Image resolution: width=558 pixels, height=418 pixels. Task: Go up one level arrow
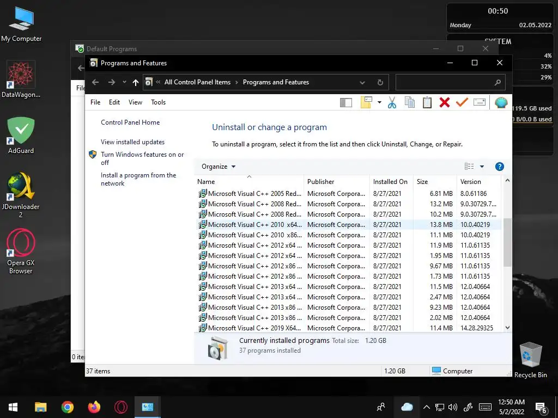tap(136, 83)
